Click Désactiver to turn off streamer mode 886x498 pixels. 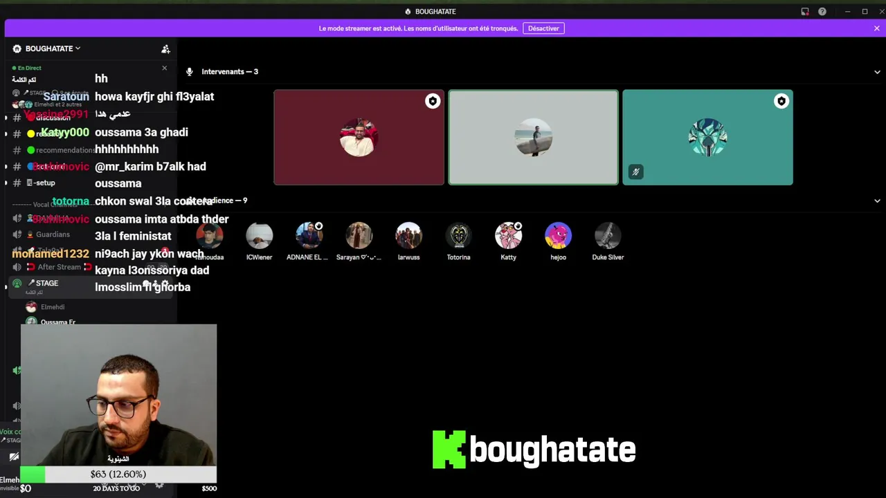pyautogui.click(x=543, y=28)
